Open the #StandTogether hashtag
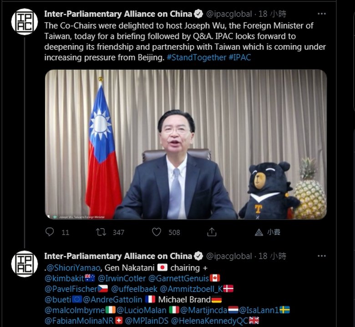The height and width of the screenshot is (327, 355). pyautogui.click(x=196, y=57)
